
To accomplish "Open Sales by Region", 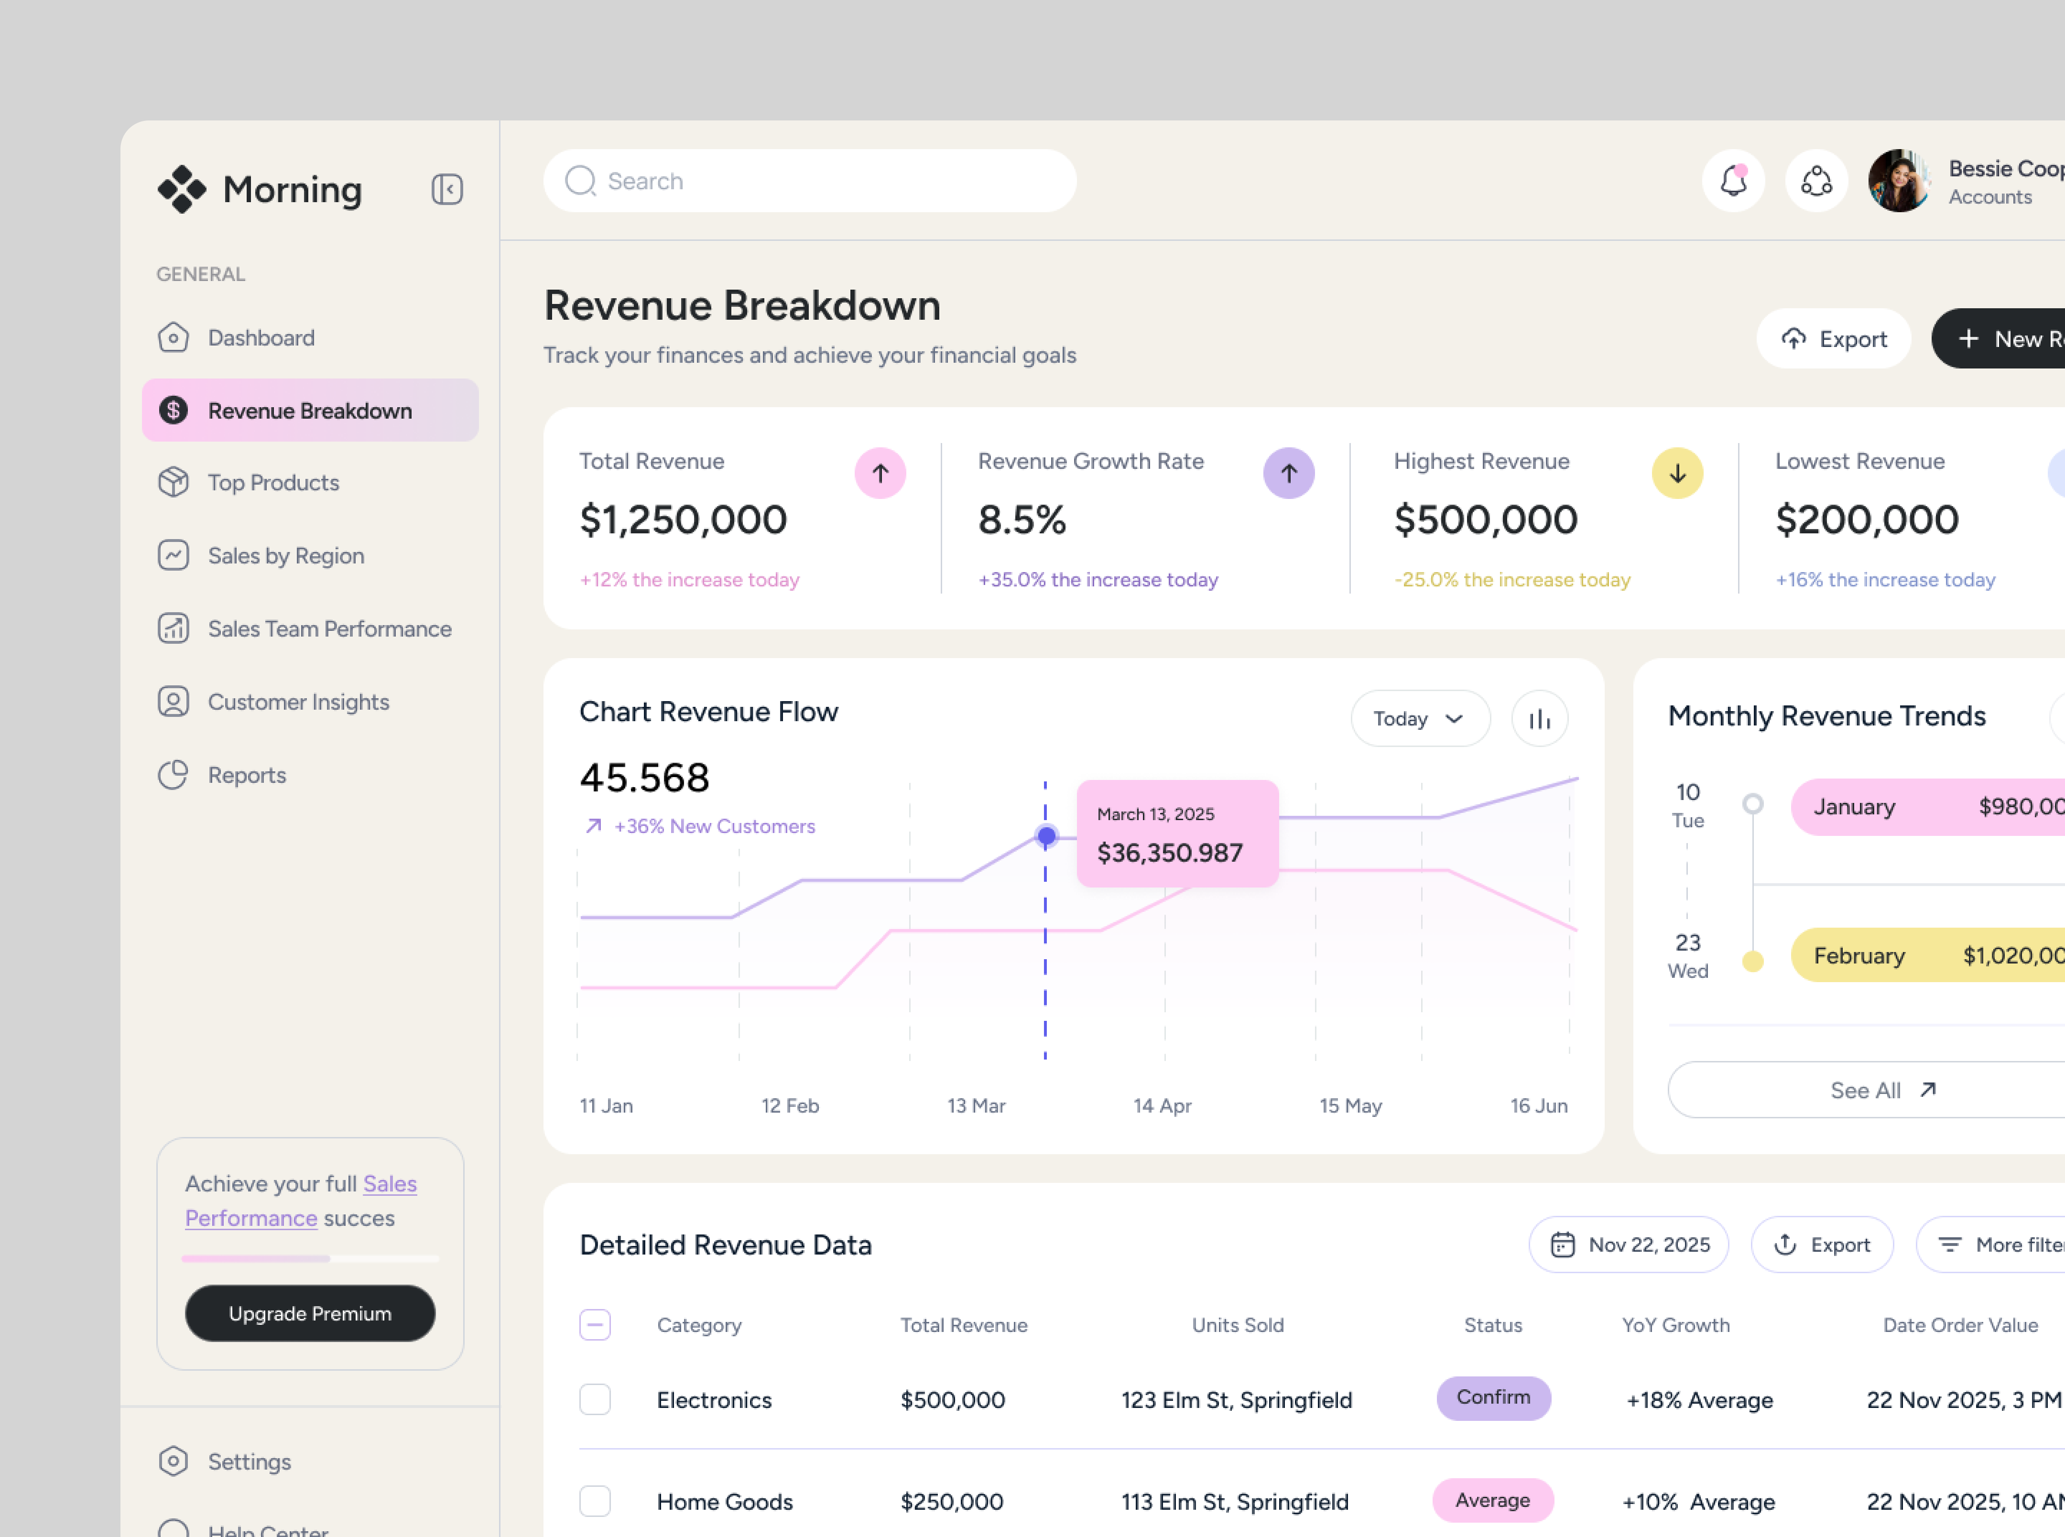I will point(285,555).
